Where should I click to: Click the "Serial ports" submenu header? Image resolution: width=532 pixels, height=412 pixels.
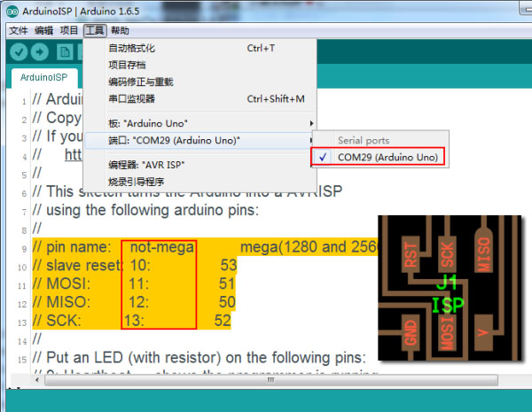pyautogui.click(x=364, y=140)
